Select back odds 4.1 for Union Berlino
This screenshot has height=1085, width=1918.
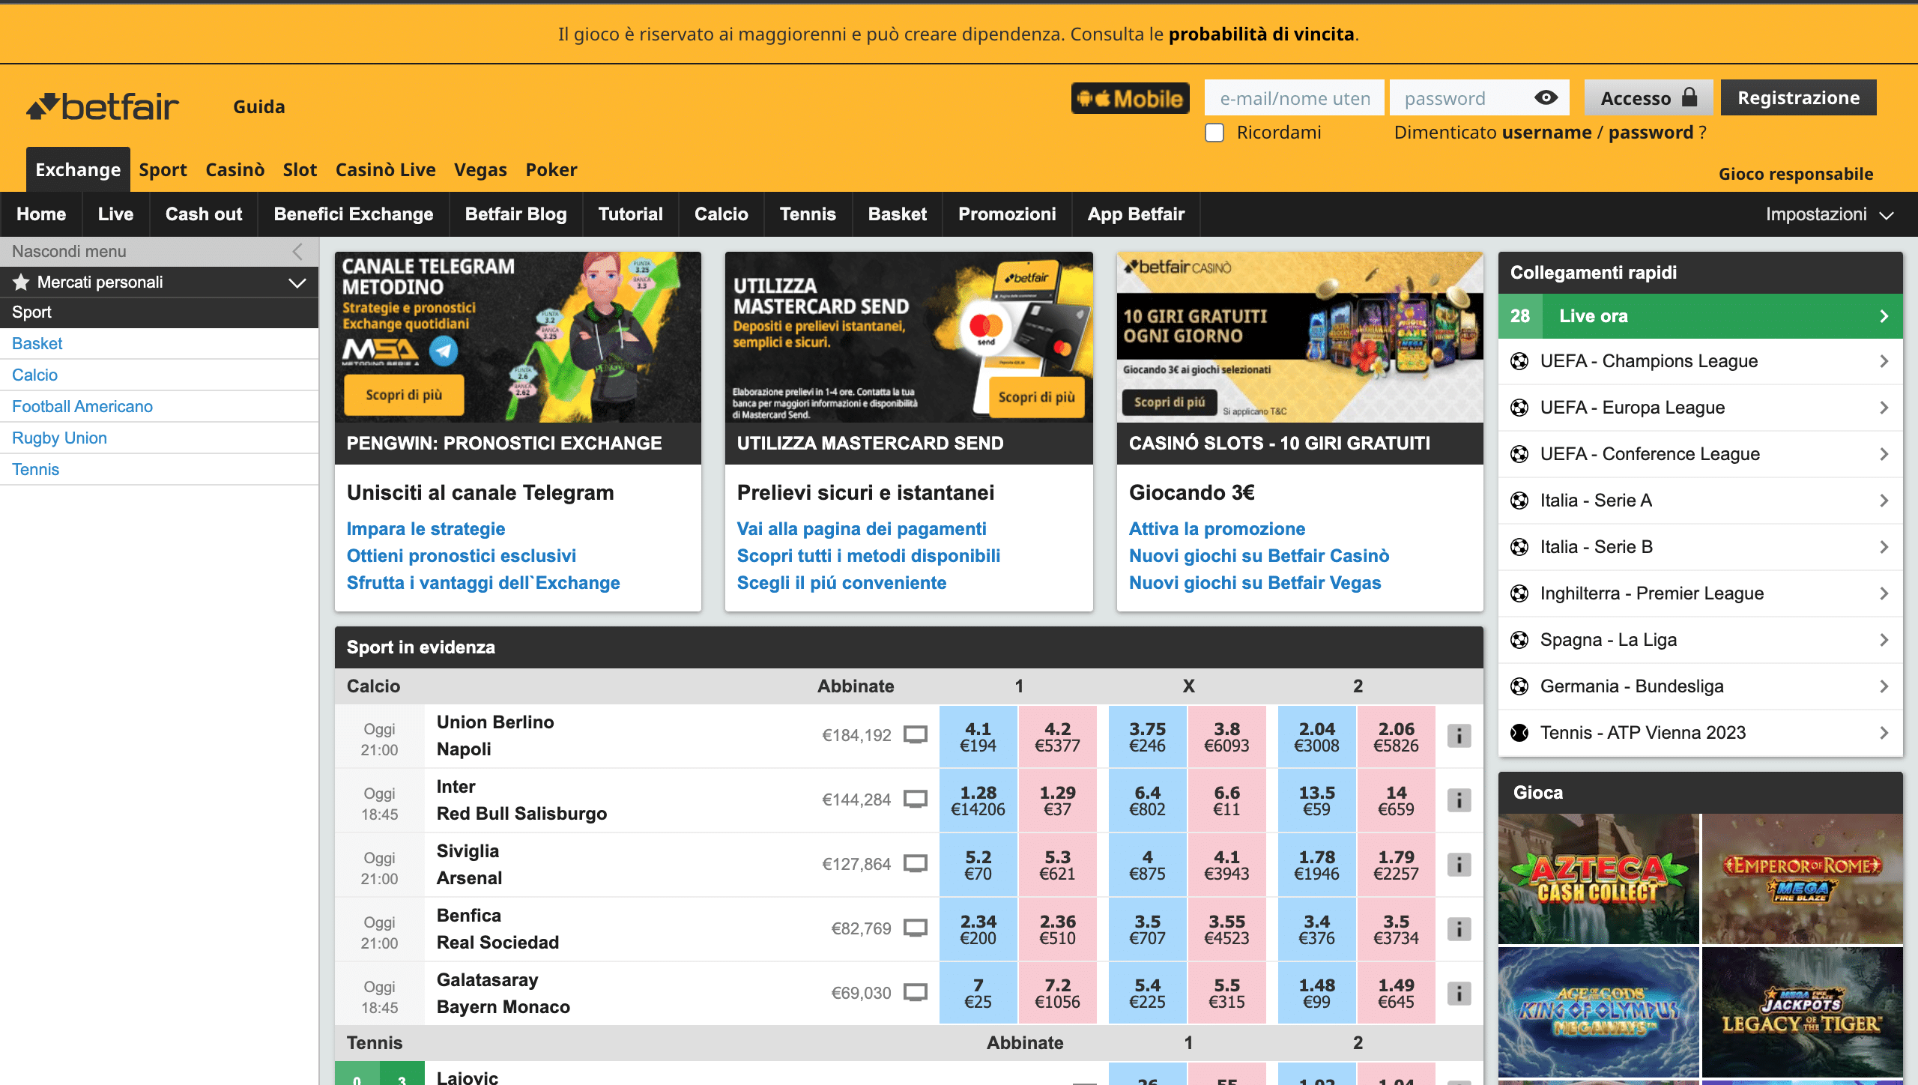[x=978, y=737]
